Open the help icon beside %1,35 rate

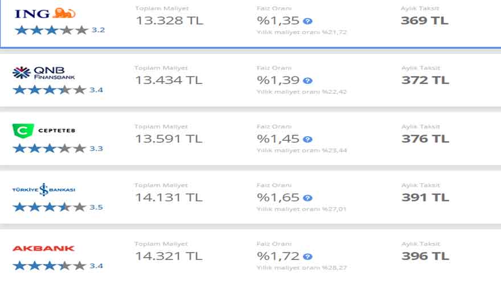pyautogui.click(x=307, y=21)
